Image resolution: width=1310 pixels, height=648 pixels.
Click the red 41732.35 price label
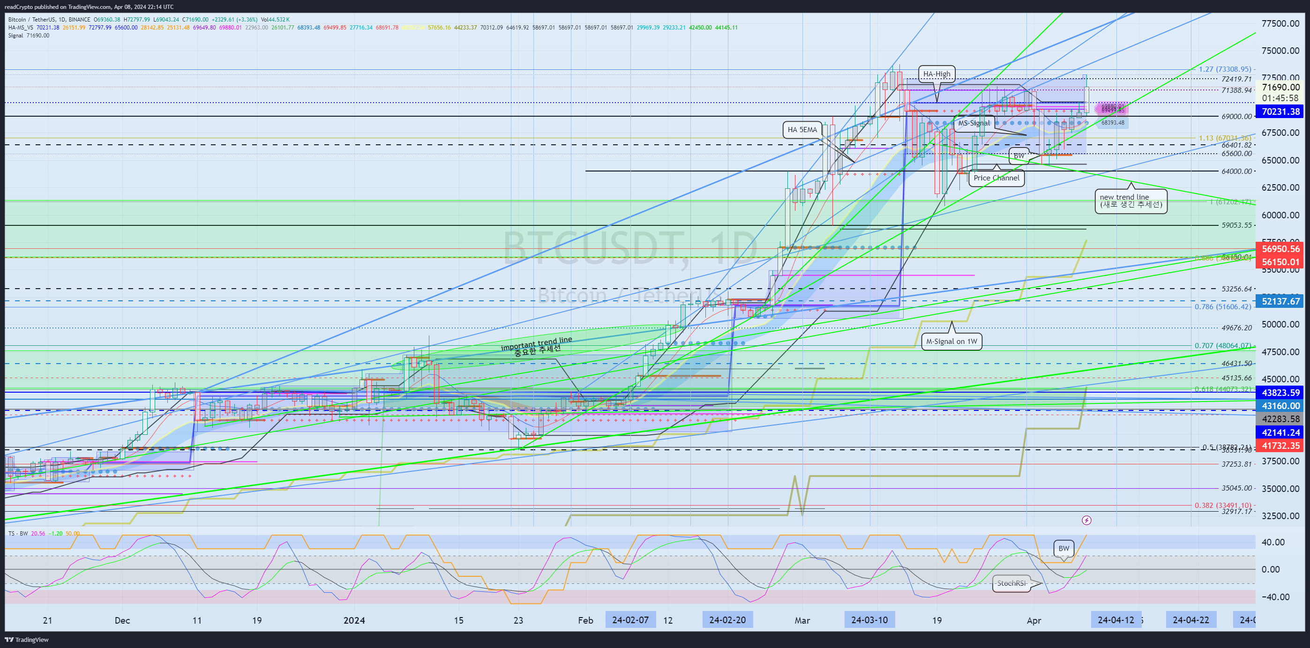1280,446
